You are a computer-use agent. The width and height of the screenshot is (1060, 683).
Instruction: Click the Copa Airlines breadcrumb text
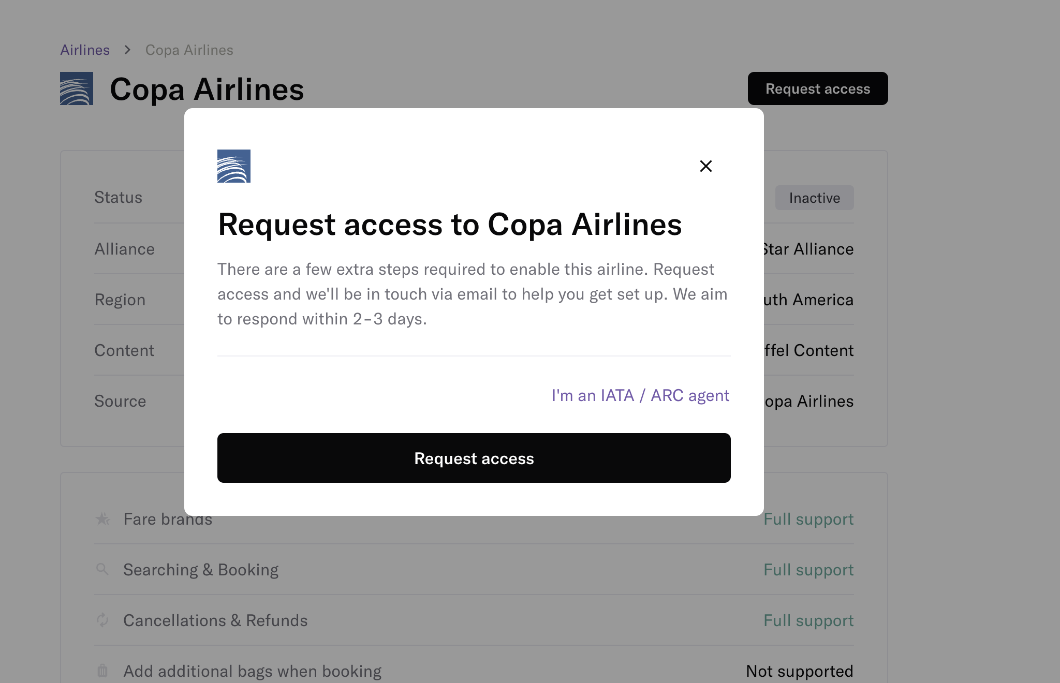point(189,50)
